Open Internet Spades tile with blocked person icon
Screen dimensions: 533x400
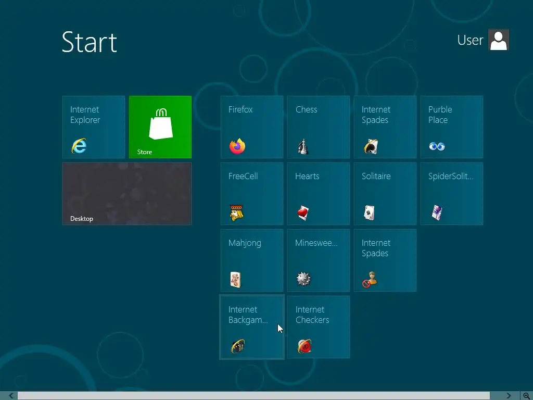(385, 260)
